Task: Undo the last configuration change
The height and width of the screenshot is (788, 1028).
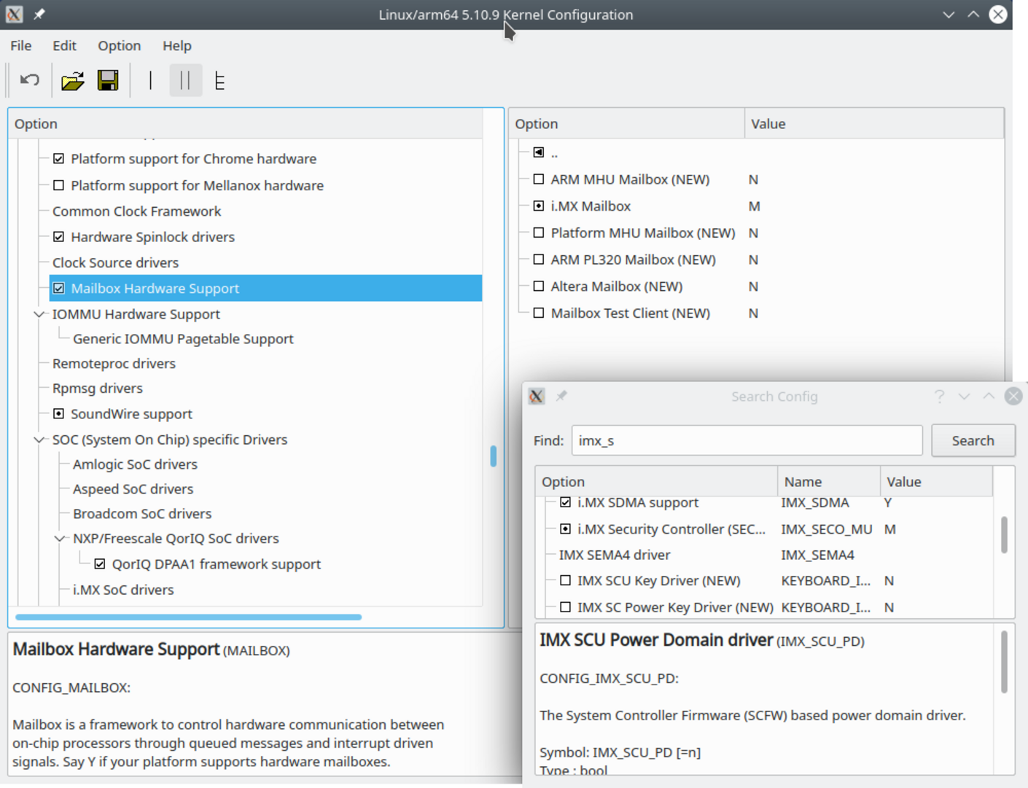Action: coord(28,80)
